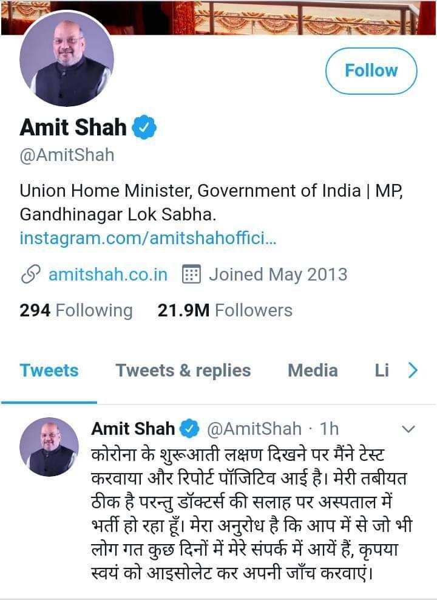Viewport: 437px width, 600px height.
Task: Open Amit Shah's large profile picture
Action: pos(67,60)
